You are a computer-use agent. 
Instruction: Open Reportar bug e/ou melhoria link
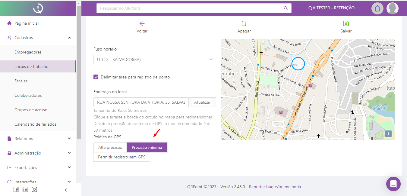(x=275, y=187)
